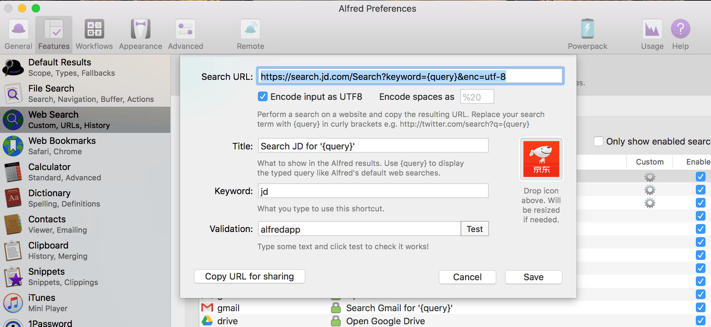Select Default Results in the sidebar

click(x=85, y=67)
